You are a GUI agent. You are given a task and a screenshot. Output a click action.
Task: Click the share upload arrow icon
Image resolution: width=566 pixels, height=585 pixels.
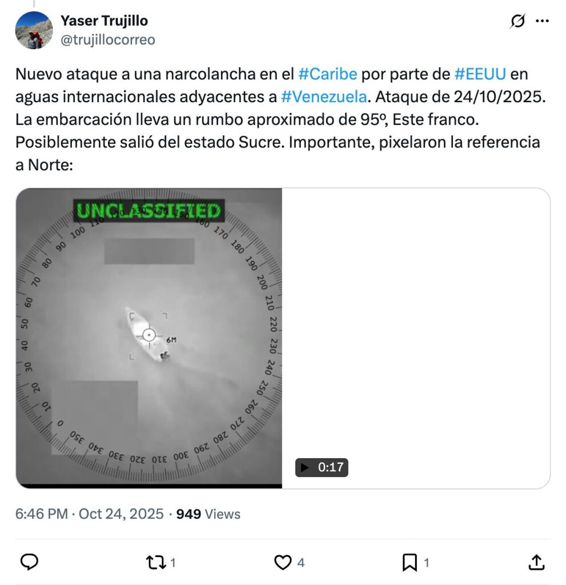tap(536, 562)
